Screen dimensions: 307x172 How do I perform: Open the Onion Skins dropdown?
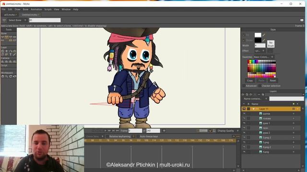[x=94, y=137]
